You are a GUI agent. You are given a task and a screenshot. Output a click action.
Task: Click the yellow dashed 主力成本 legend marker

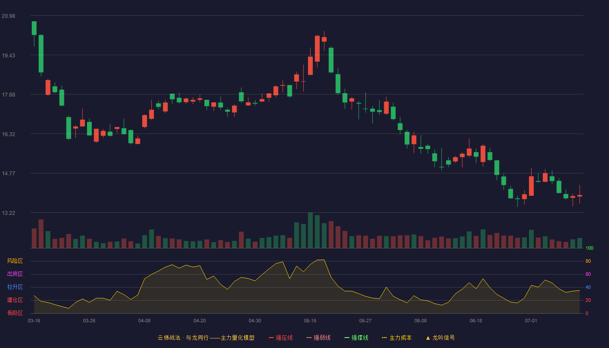pos(384,338)
